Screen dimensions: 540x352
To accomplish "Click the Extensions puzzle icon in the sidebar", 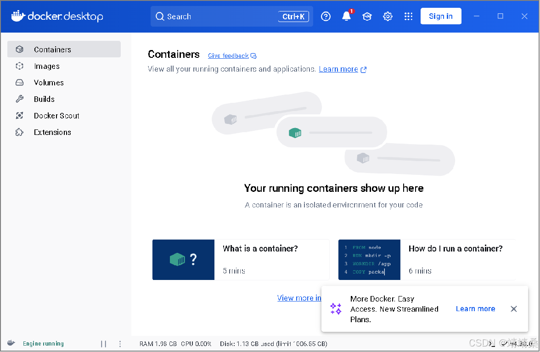I will click(20, 132).
